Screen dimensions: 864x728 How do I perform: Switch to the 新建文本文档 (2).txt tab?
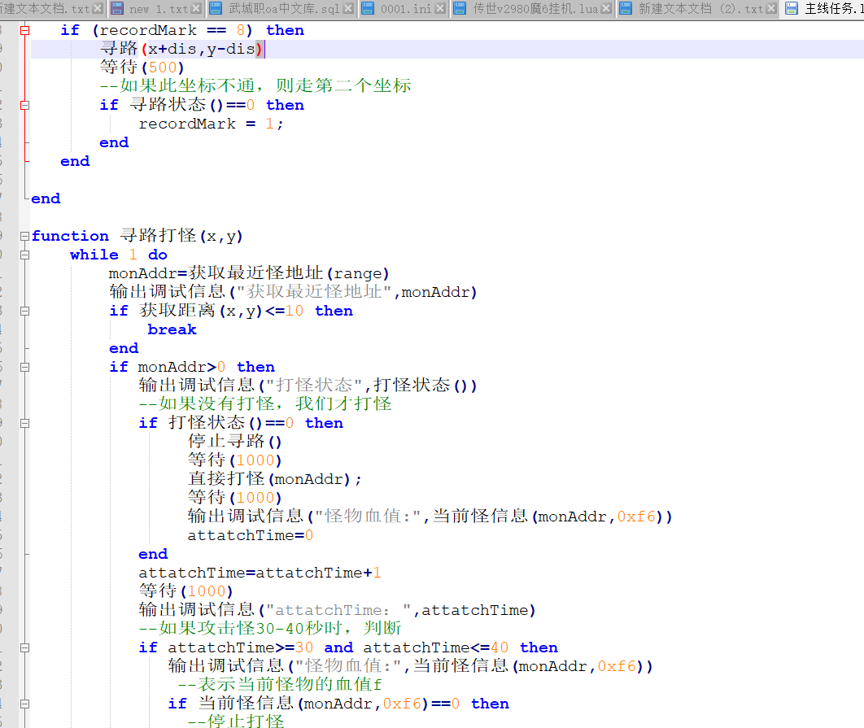700,9
